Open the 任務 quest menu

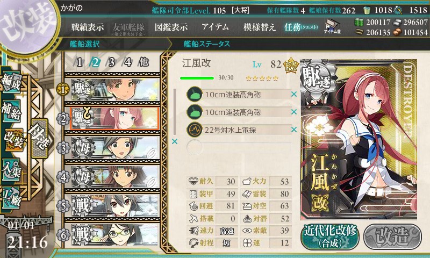tap(301, 27)
